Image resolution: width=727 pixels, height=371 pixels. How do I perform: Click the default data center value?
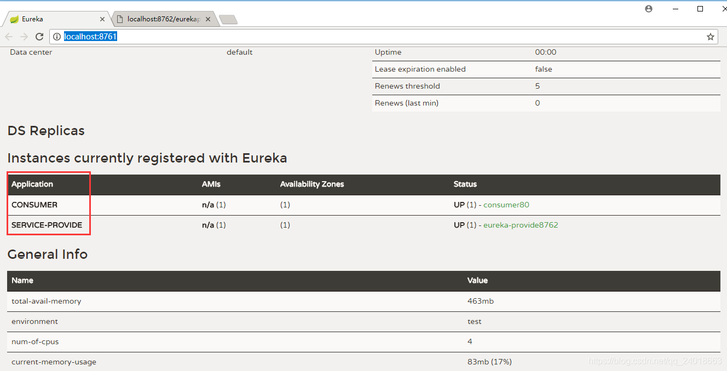point(240,52)
